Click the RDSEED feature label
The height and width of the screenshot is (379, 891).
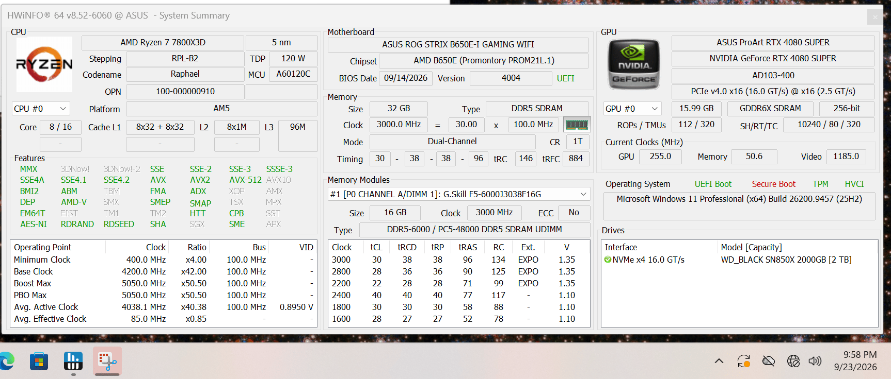pos(119,225)
